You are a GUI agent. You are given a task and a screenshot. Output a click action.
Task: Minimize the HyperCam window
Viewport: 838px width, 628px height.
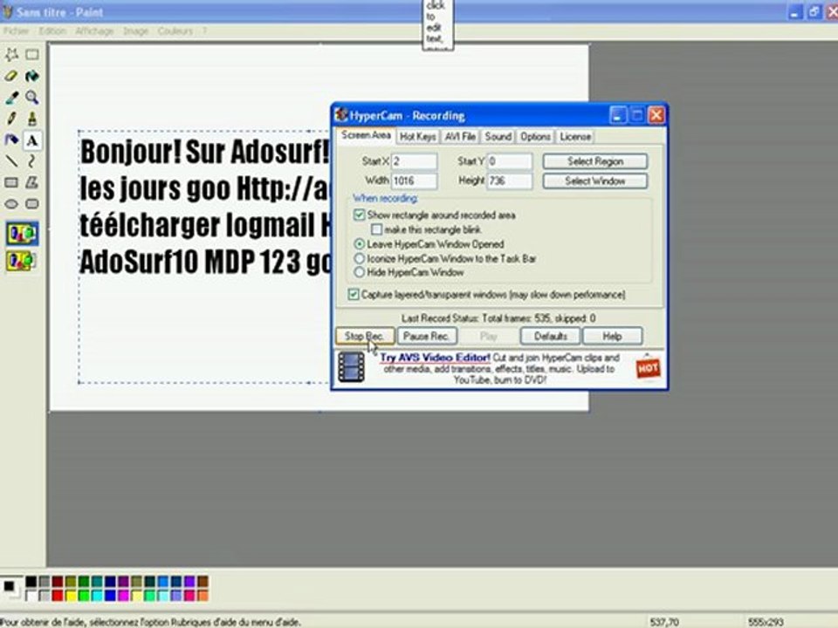tap(617, 115)
